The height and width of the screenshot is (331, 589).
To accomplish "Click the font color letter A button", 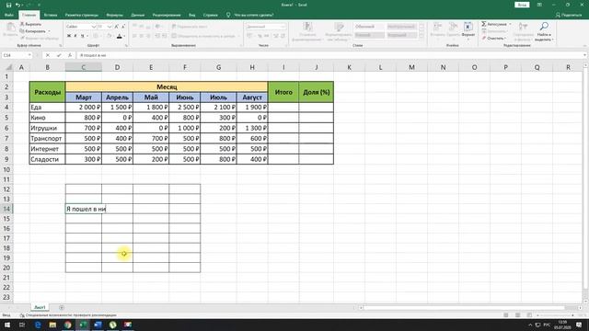I will (119, 36).
